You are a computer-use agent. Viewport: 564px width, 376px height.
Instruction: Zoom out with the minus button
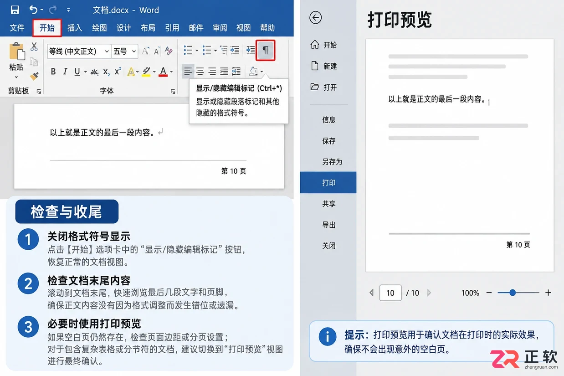click(489, 293)
